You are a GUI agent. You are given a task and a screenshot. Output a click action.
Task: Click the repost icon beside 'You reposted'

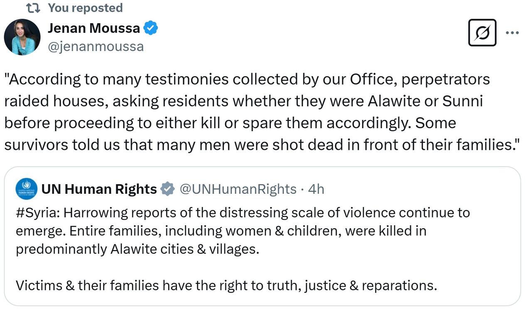tap(32, 8)
